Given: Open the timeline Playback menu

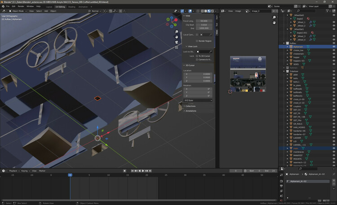Looking at the screenshot, I should [x=14, y=171].
